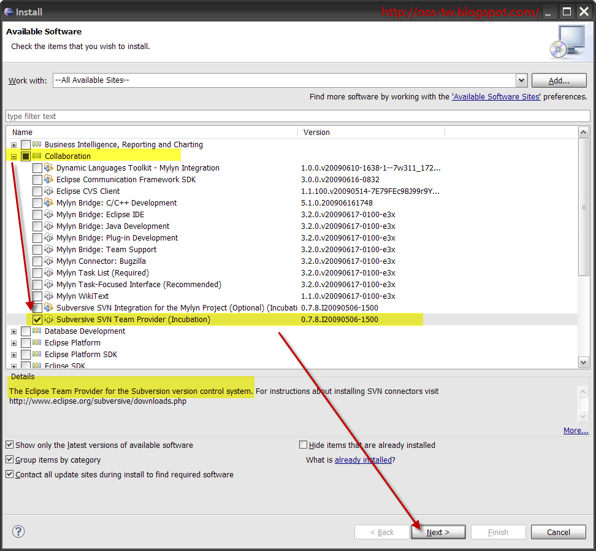
Task: Click Mylyn Task List feature icon
Action: click(48, 272)
